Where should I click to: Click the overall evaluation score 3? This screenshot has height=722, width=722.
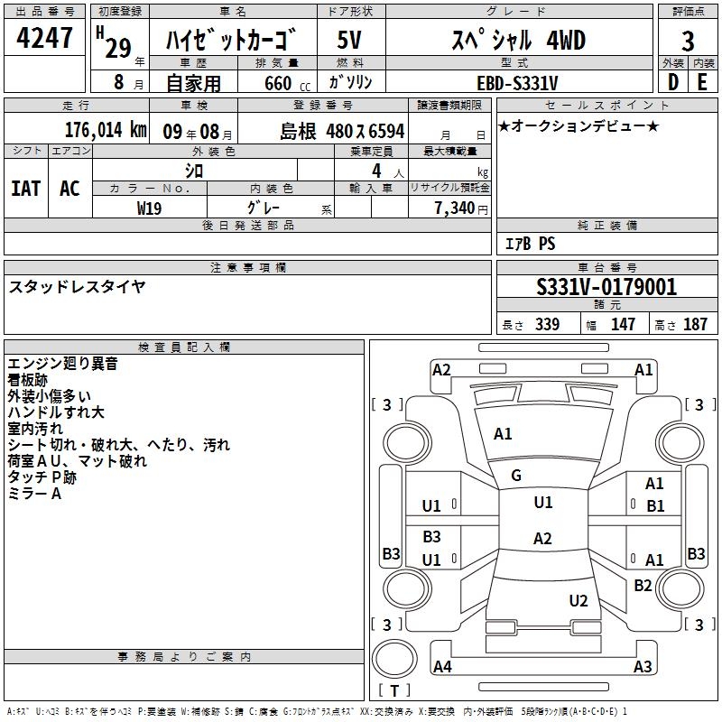coord(688,41)
